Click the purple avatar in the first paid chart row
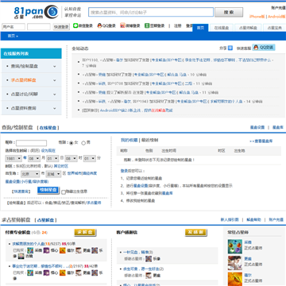 click(x=46, y=250)
